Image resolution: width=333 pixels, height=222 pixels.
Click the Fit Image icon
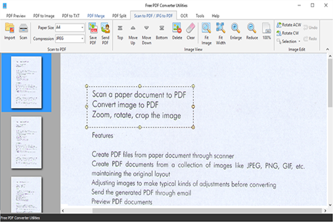coord(206,29)
